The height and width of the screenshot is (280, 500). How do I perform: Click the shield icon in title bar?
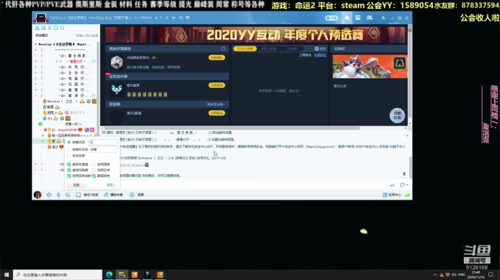187,18
